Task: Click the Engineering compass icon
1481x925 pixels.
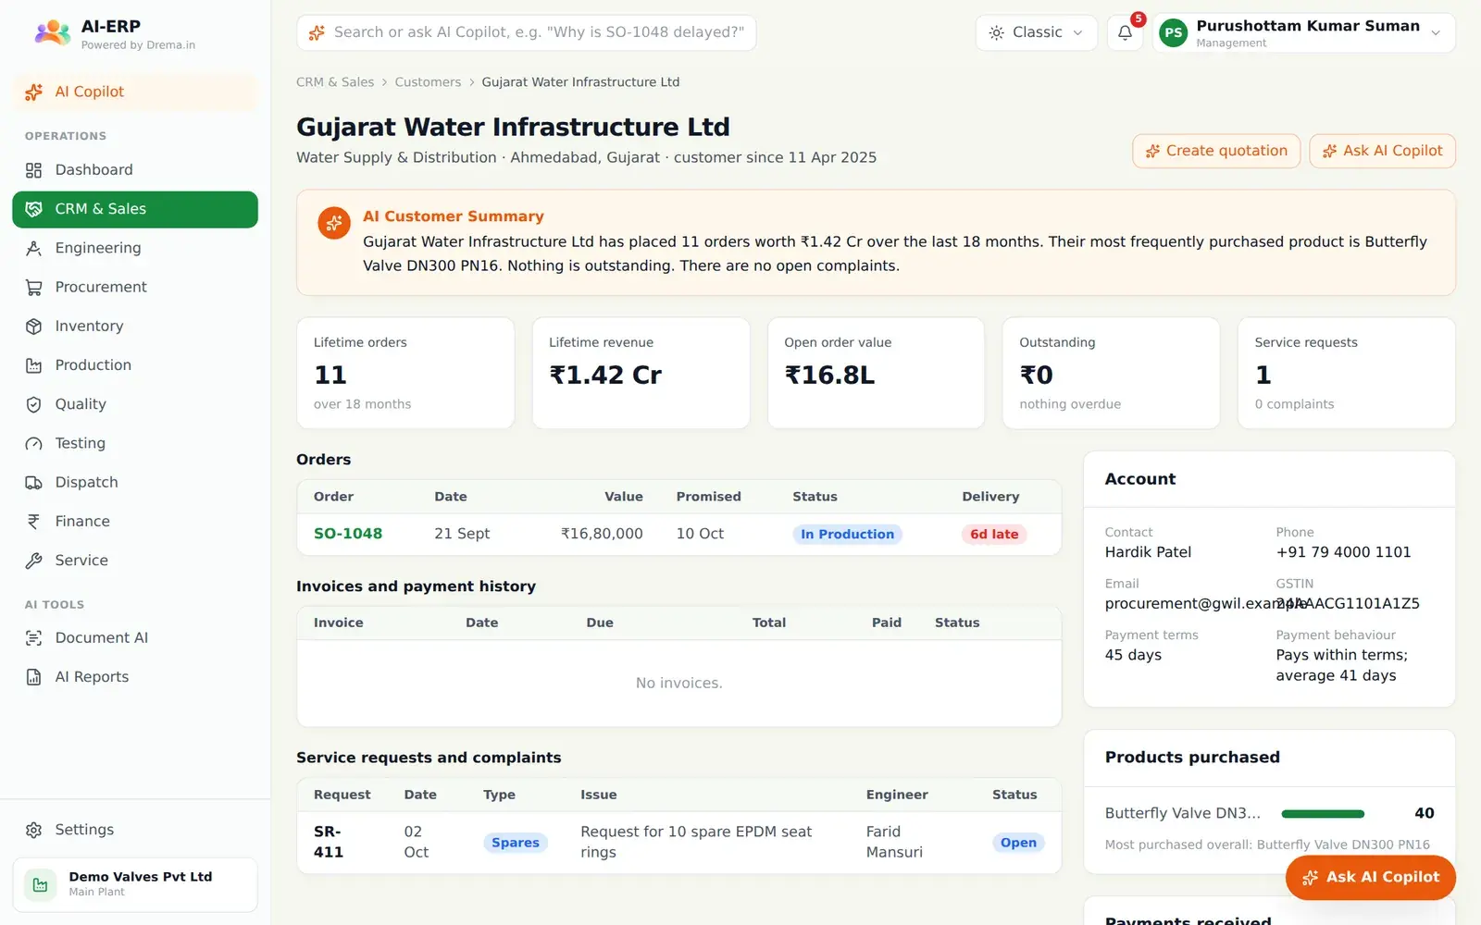Action: pos(34,248)
